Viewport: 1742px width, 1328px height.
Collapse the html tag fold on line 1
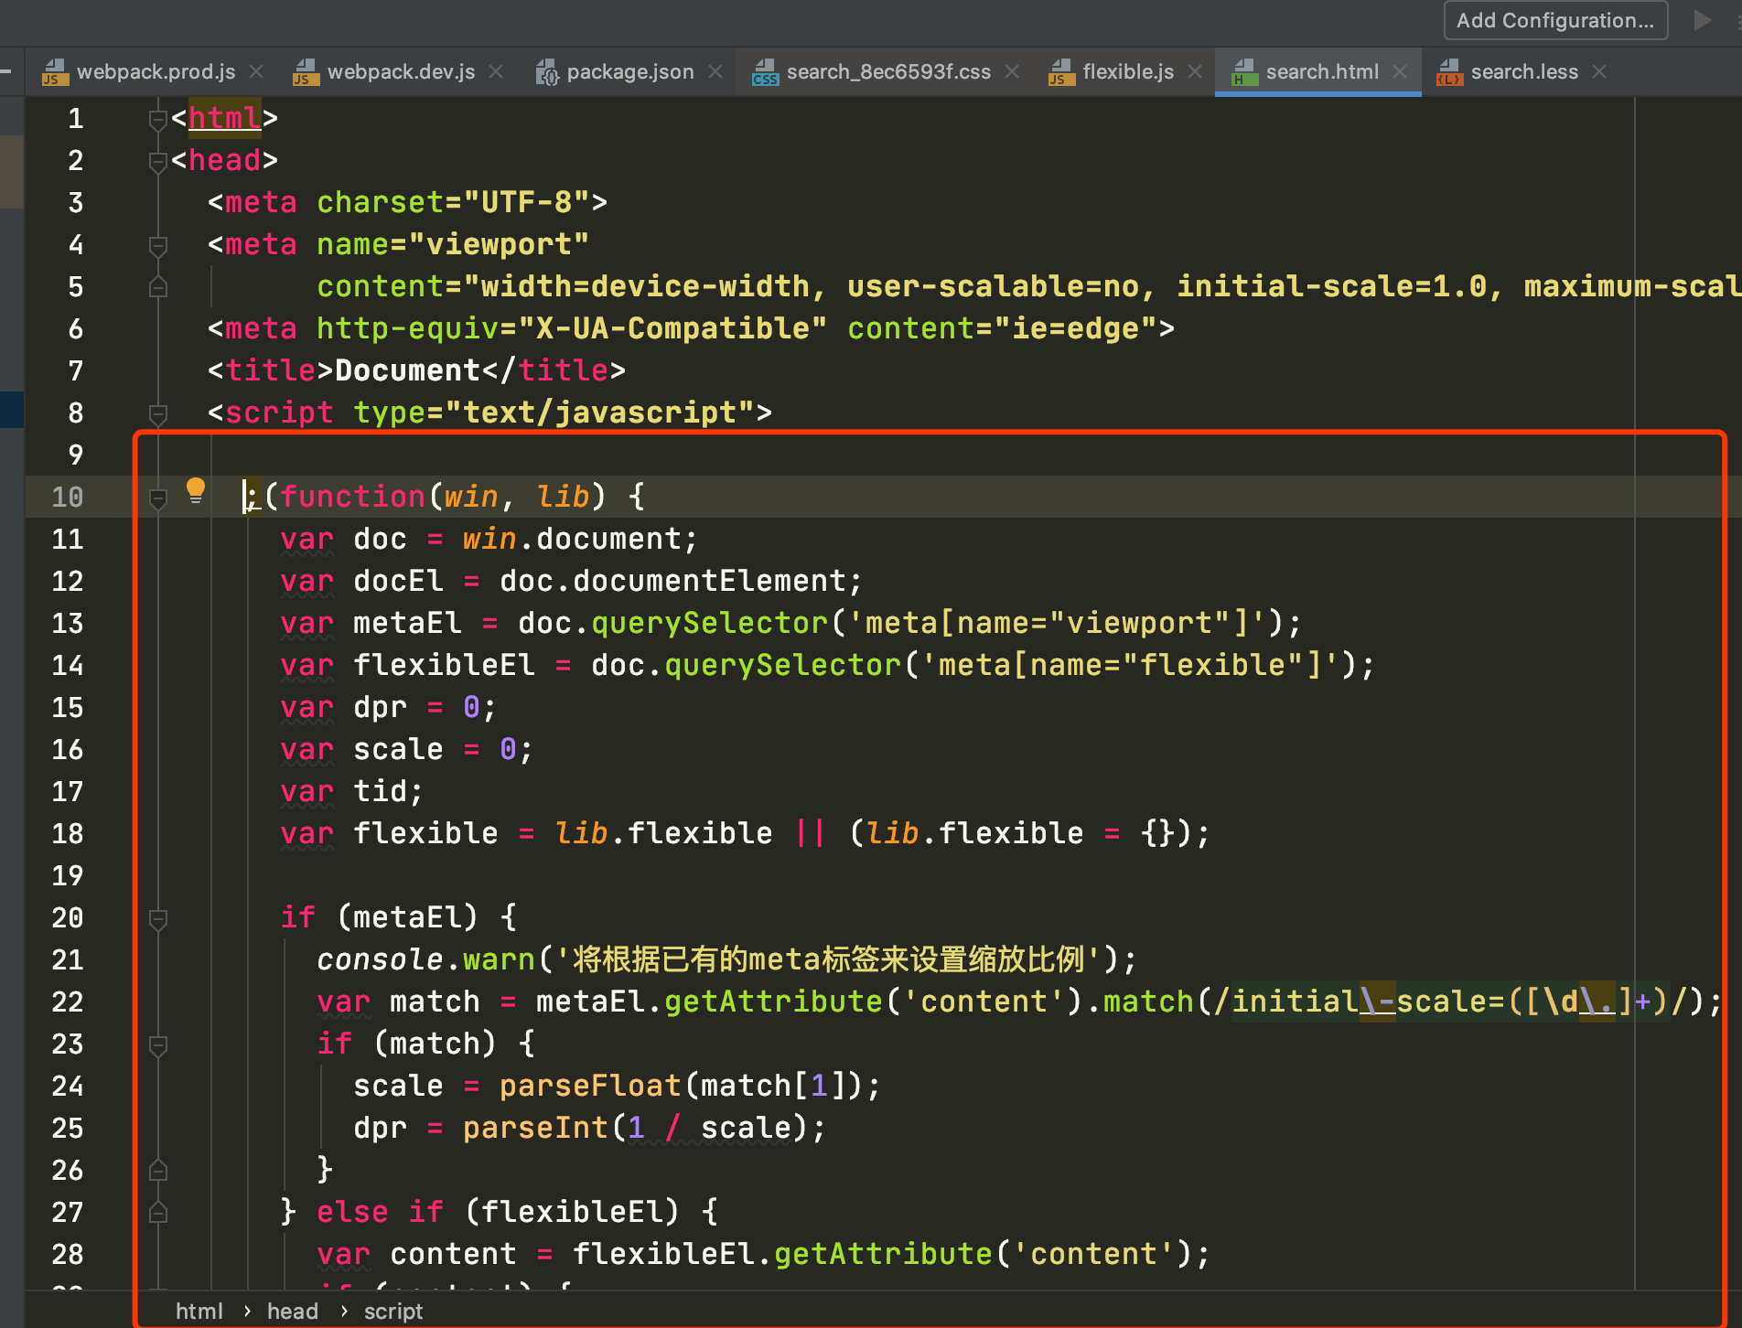158,120
